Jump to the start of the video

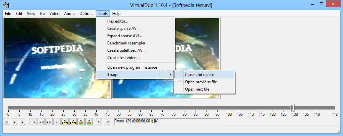pyautogui.click(x=33, y=122)
